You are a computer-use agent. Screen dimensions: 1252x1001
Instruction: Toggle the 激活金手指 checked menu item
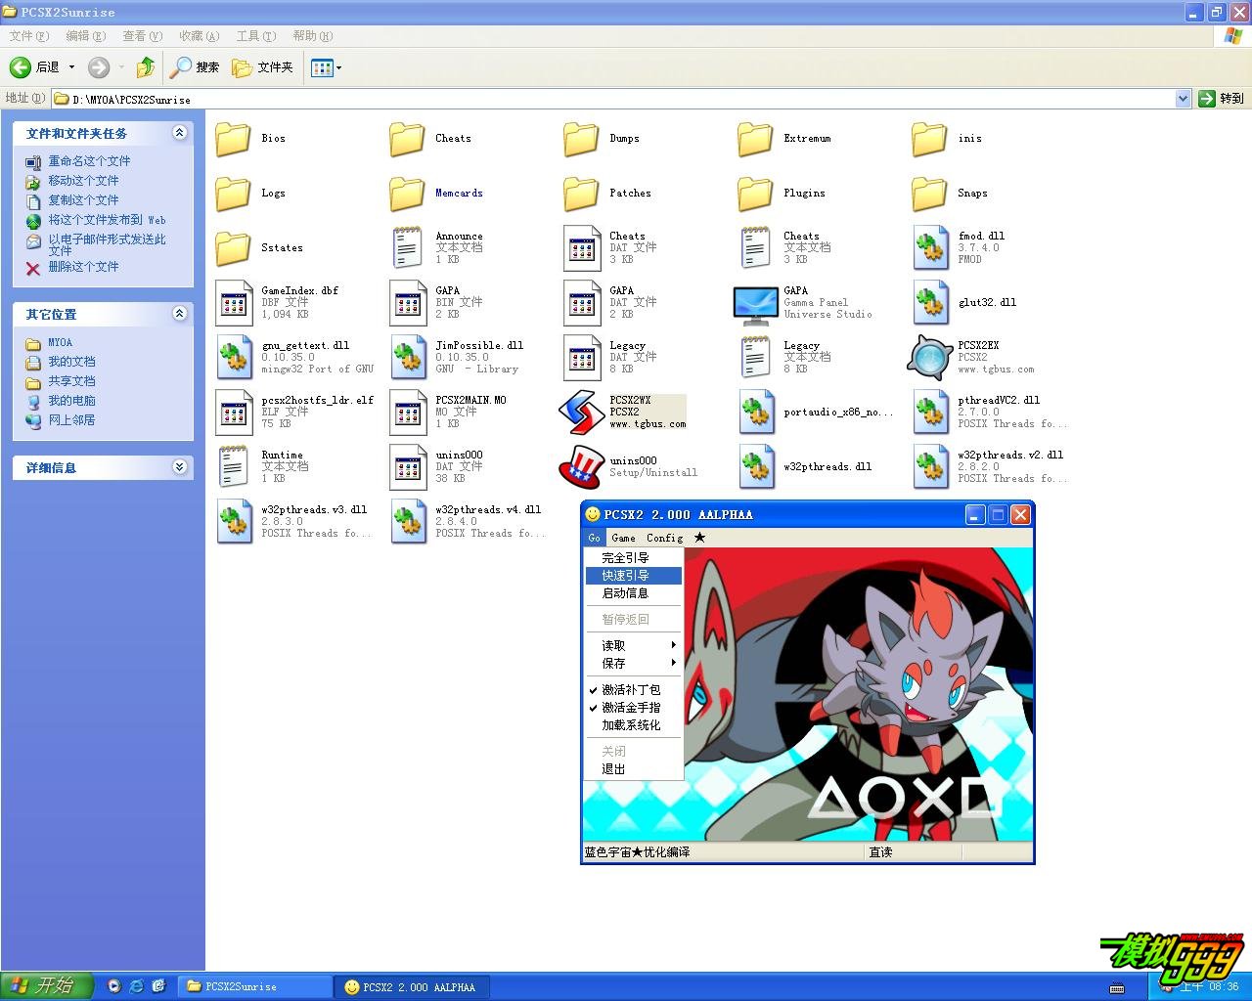coord(632,707)
